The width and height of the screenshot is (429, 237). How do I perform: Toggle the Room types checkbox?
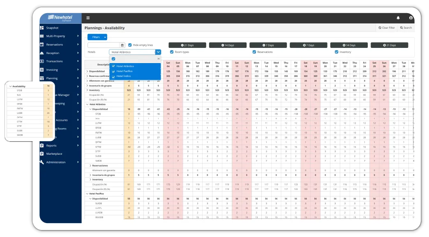[x=172, y=52]
